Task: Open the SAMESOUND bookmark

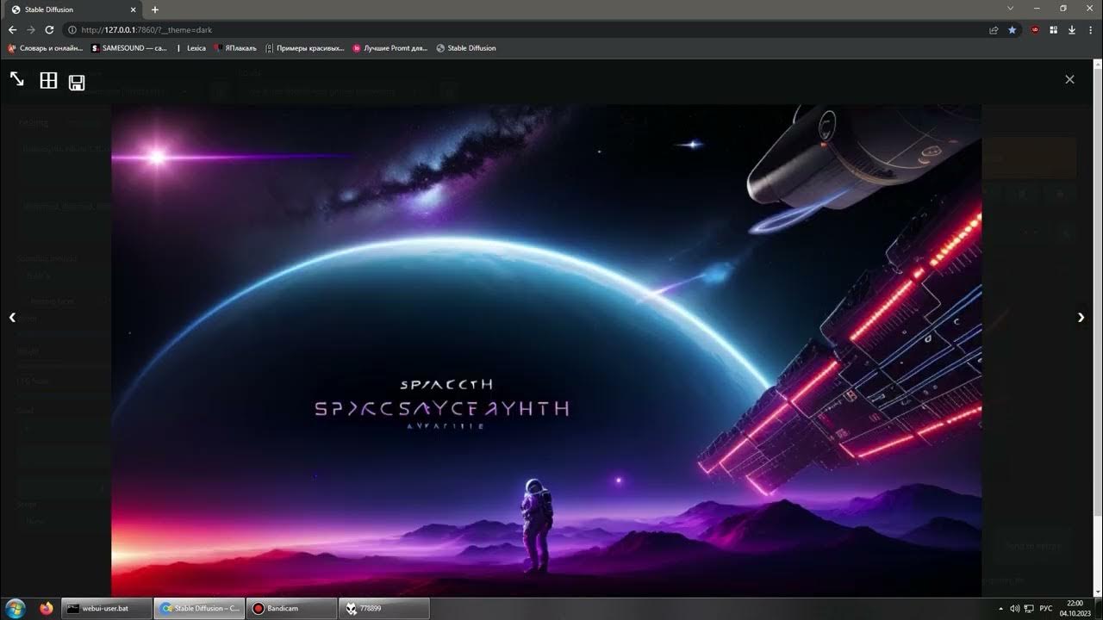Action: pos(129,48)
